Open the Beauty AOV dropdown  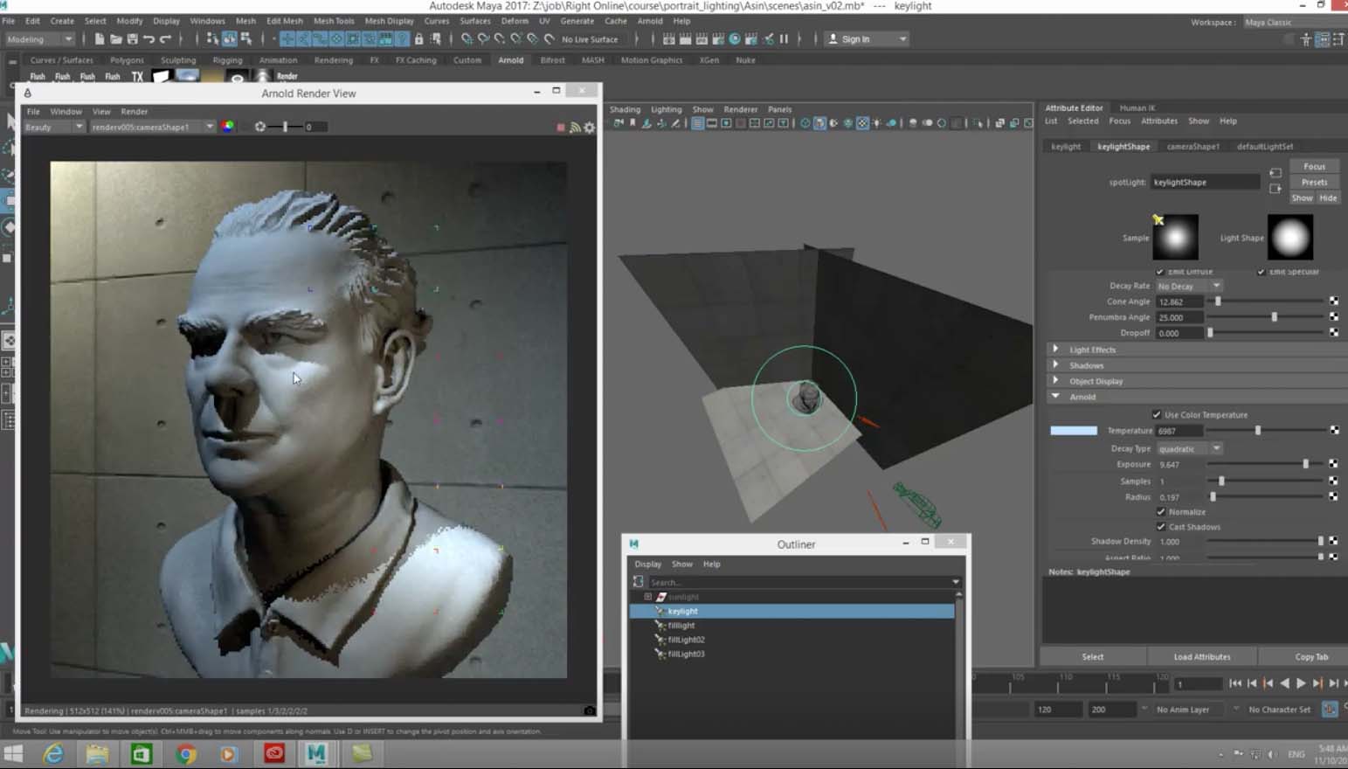53,127
